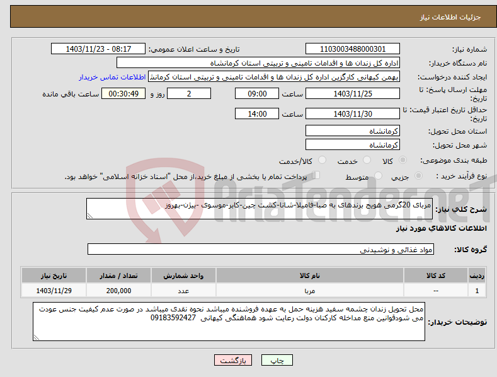Viewport: 497px width, 377px height.
Task: Click the نام کالا column header
Action: click(x=310, y=275)
